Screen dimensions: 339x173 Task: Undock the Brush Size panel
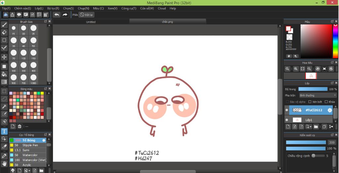click(x=45, y=21)
